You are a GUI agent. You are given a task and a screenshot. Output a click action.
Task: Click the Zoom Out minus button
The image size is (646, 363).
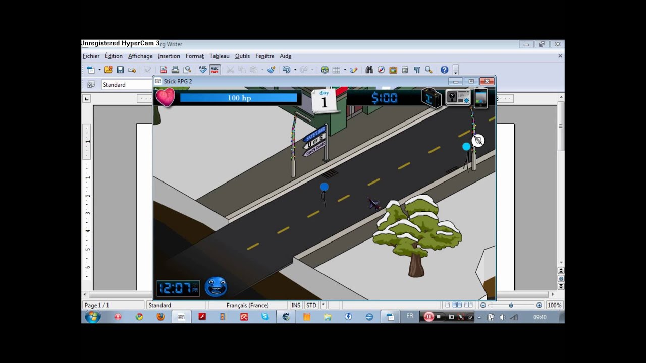click(x=483, y=305)
